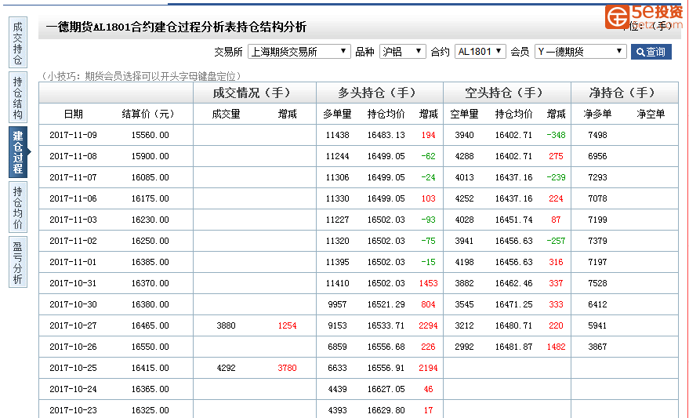Open the AL1801 contract dropdown
Viewport: 689px width, 418px height.
click(480, 52)
